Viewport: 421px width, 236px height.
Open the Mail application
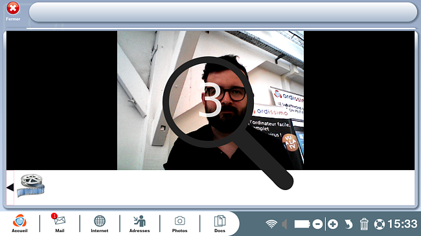[60, 223]
